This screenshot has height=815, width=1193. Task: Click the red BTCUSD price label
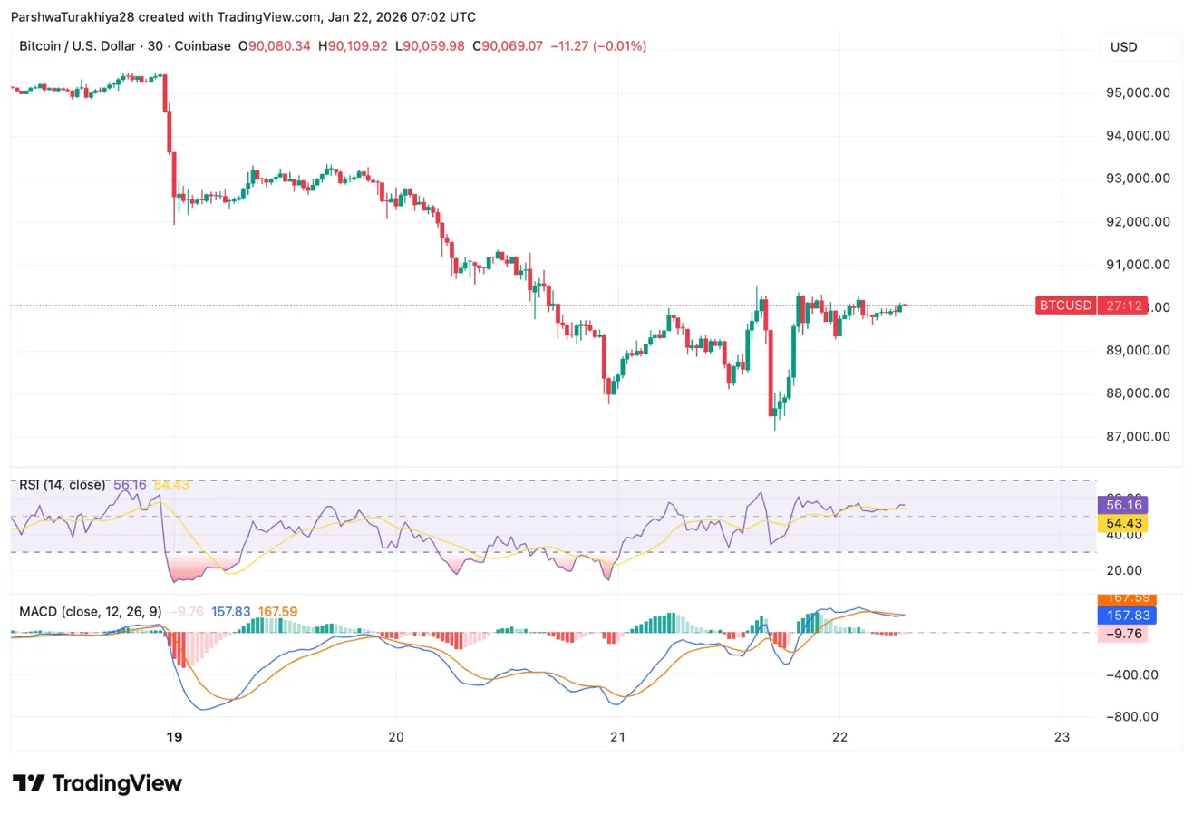coord(1065,306)
